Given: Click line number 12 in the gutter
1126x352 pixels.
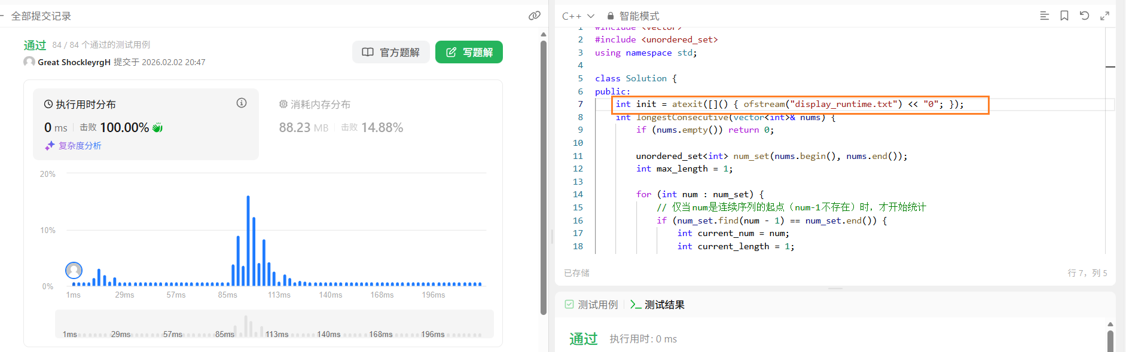Looking at the screenshot, I should (x=578, y=169).
